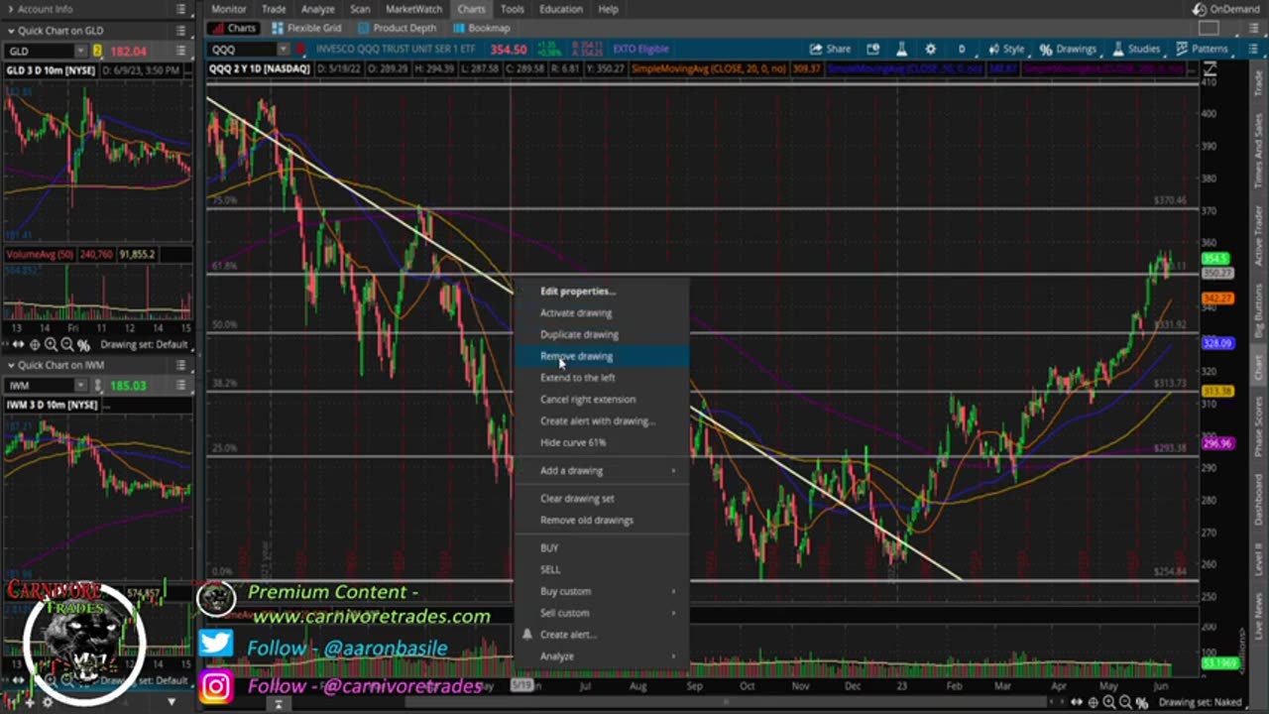Open the Tools main tab
Screen dimensions: 1269x714
512,9
